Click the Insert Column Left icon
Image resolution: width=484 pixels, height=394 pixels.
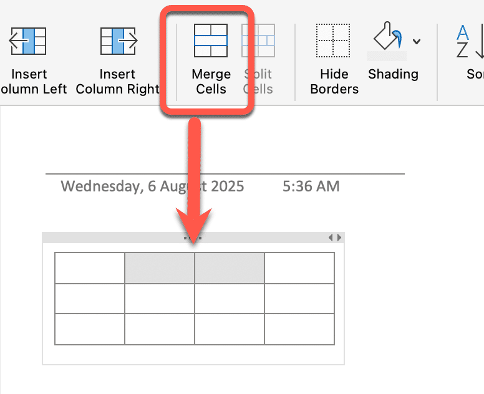28,41
